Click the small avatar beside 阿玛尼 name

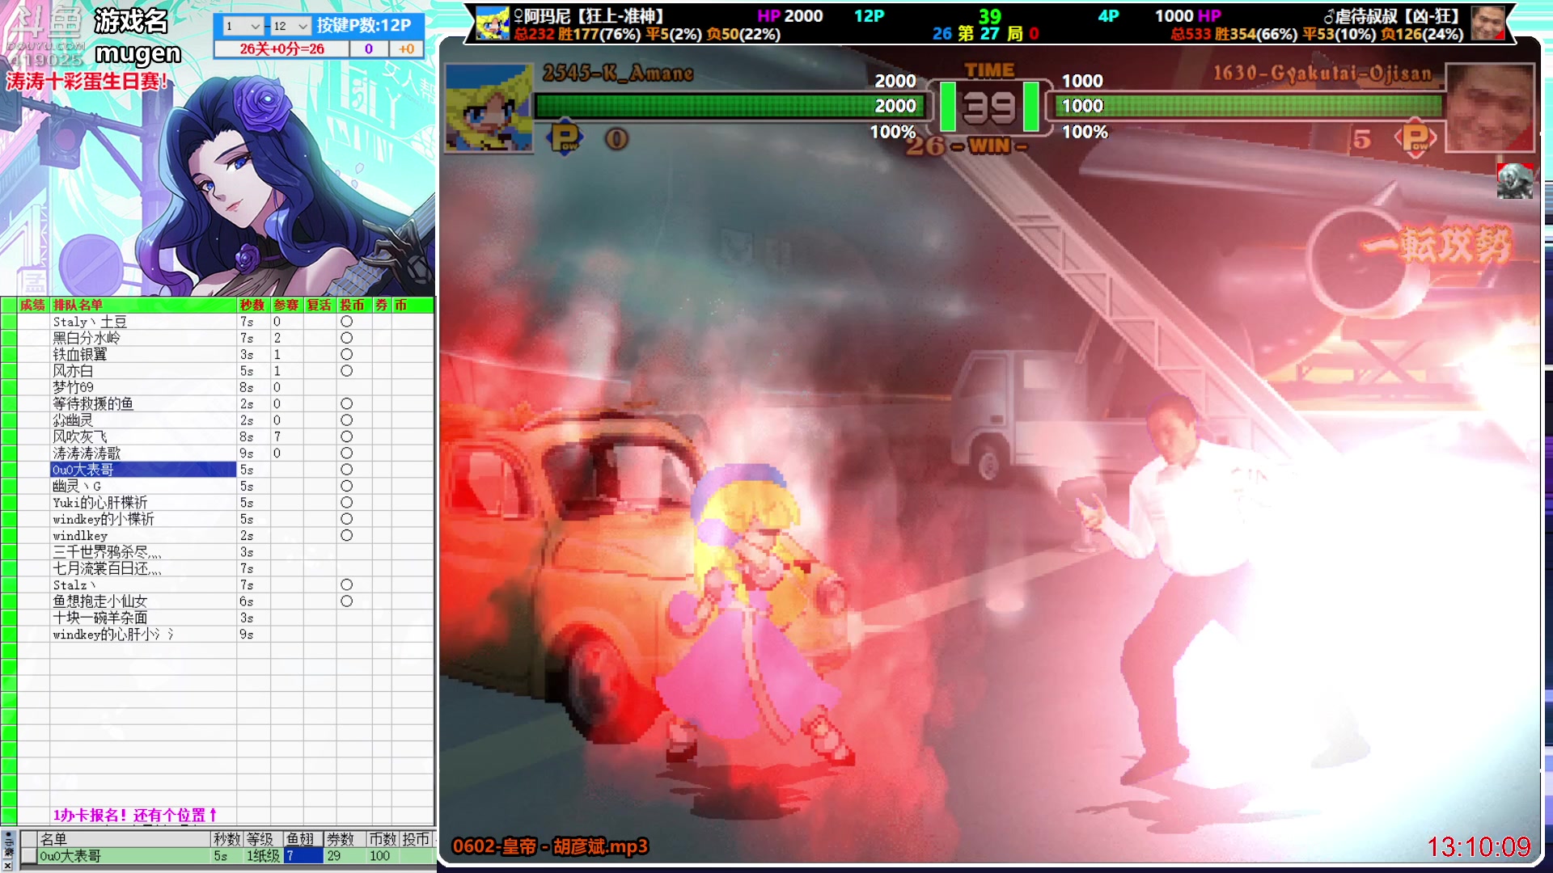(493, 24)
